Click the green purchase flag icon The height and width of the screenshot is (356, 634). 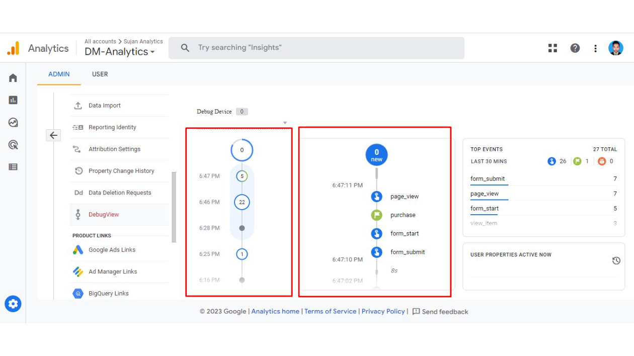376,215
